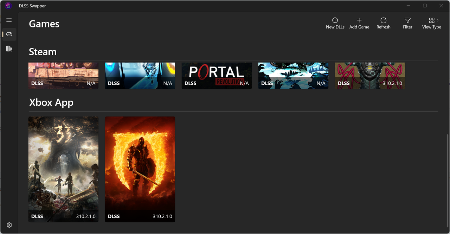Open the first Steam game card
Viewport: 450px width, 234px height.
(63, 76)
